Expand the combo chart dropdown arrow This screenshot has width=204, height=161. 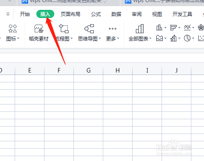[x=179, y=38]
